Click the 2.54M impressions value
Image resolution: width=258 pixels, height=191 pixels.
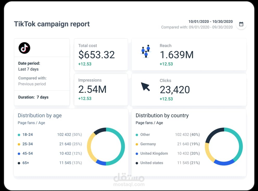coord(92,89)
